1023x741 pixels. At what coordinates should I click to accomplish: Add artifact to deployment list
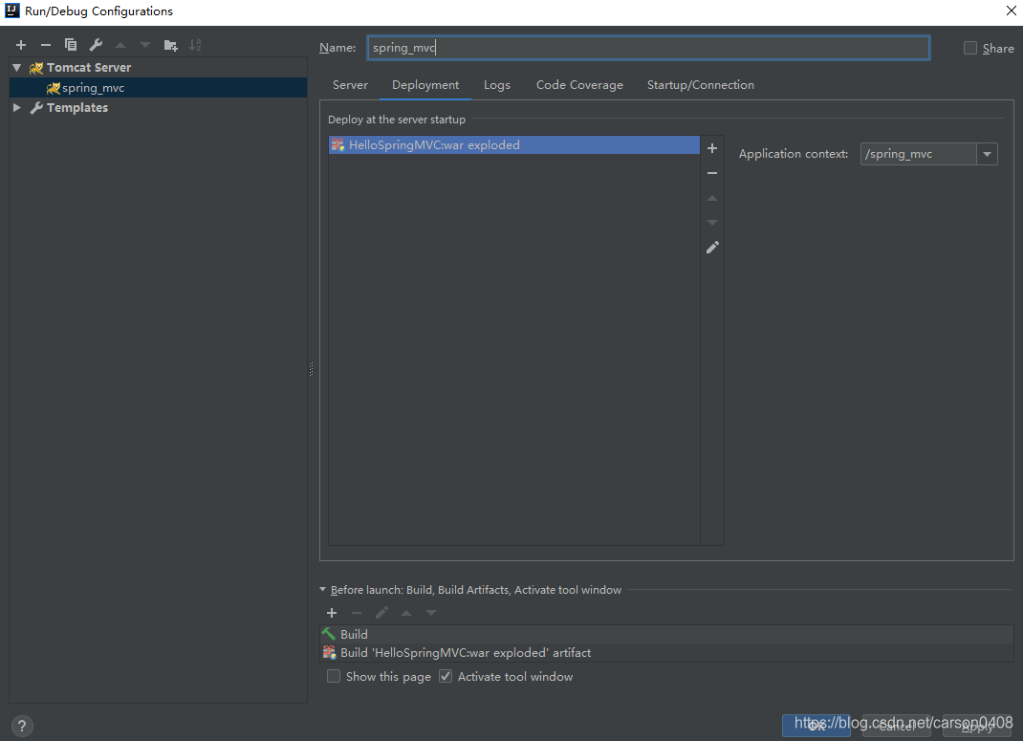pos(712,148)
